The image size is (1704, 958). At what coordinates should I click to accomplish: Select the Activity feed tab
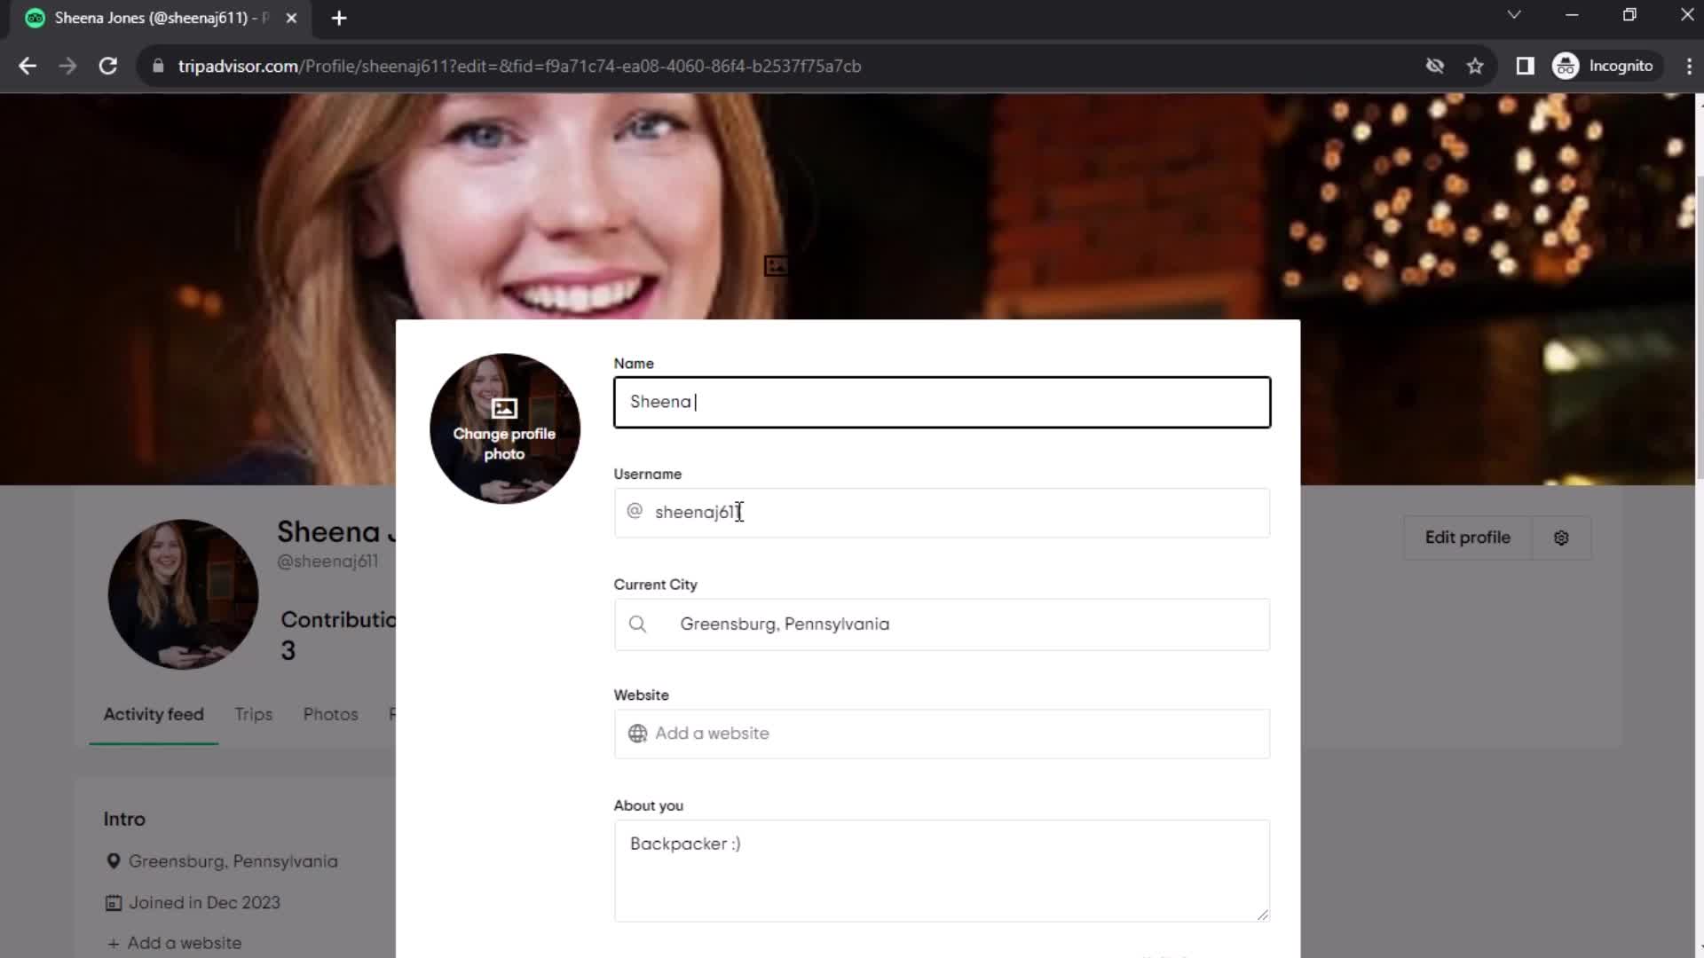pyautogui.click(x=154, y=713)
